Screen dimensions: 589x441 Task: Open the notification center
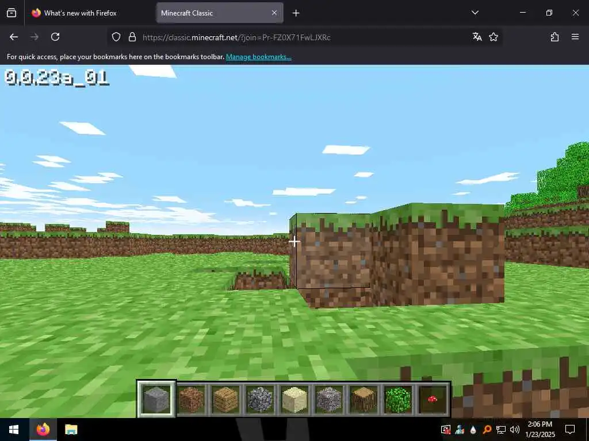coord(570,430)
